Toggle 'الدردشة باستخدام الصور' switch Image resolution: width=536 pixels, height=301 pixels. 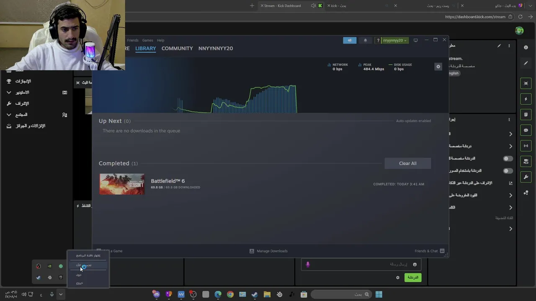508,171
